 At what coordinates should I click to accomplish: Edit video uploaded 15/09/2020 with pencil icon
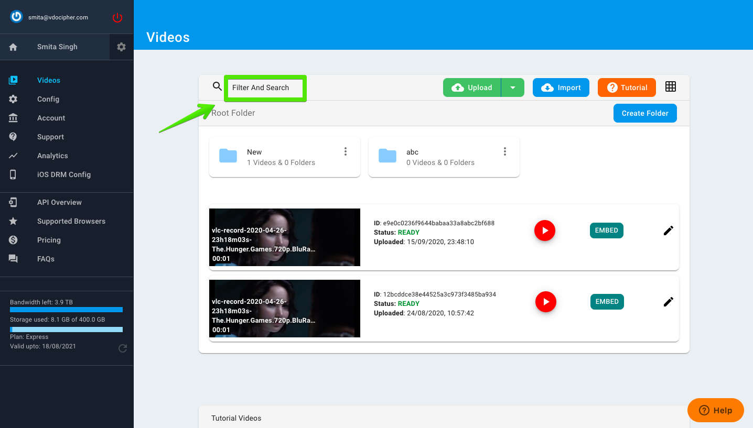pyautogui.click(x=669, y=231)
